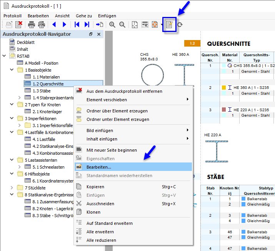The height and width of the screenshot is (251, 275).
Task: Expand the 5.1 Schneelasten node
Action: pos(19,167)
